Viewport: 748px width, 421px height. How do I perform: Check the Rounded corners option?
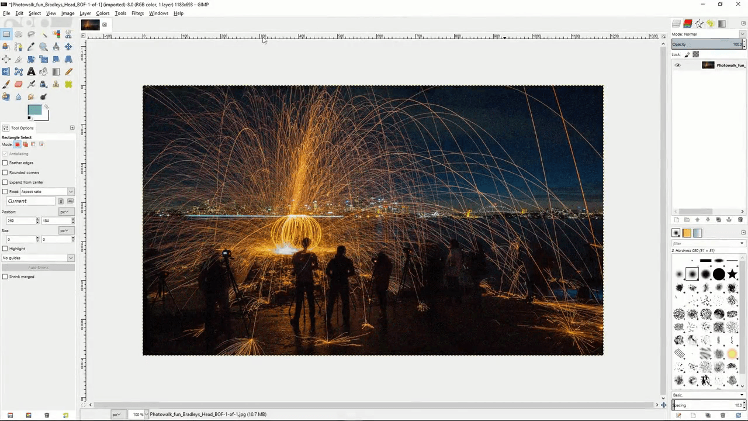pos(5,172)
